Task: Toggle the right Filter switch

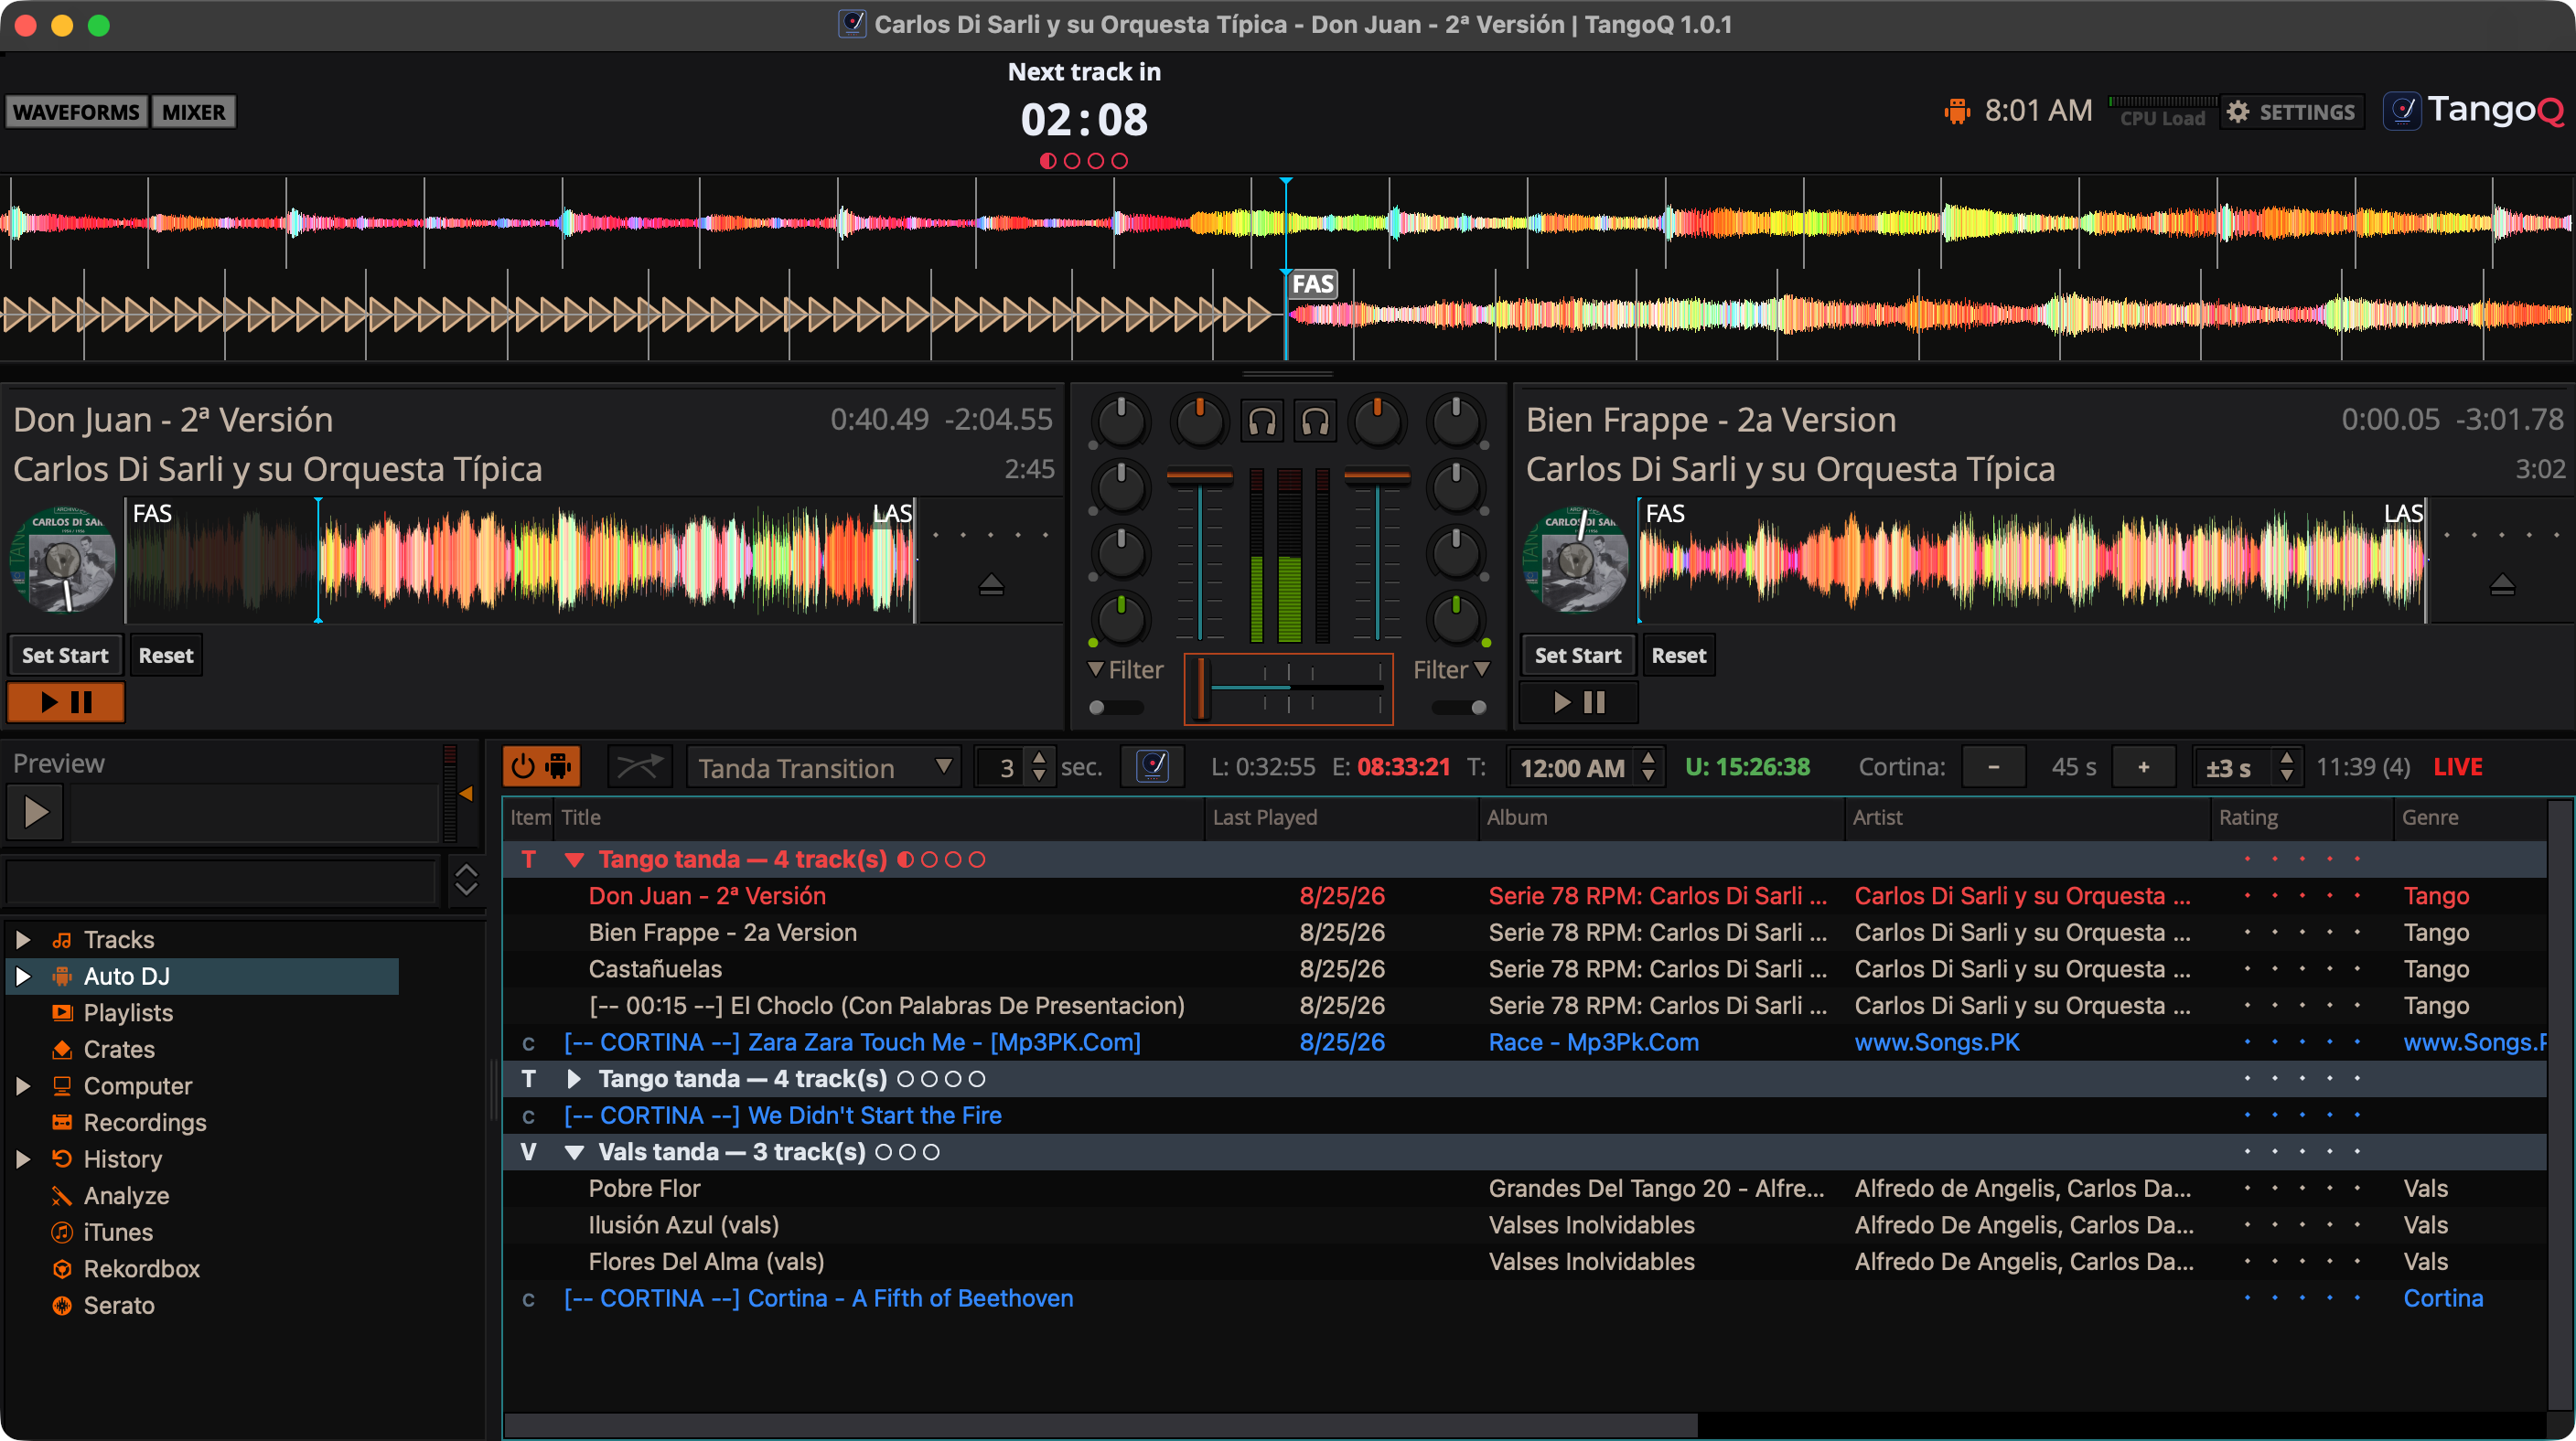Action: [1459, 708]
